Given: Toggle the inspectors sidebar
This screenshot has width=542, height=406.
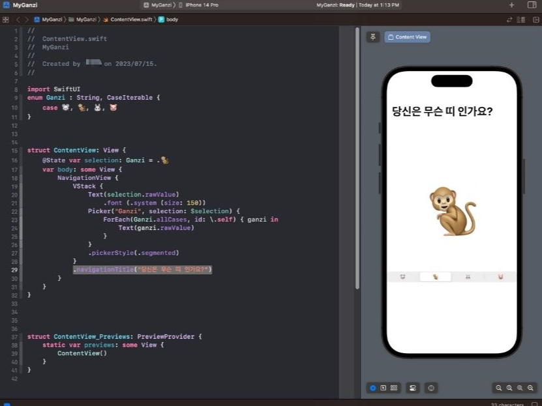Looking at the screenshot, I should click(x=532, y=5).
